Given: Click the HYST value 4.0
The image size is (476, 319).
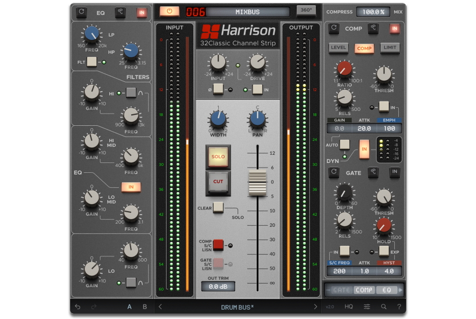Looking at the screenshot, I should pyautogui.click(x=389, y=271).
